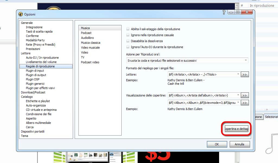This screenshot has width=278, height=163.
Task: Open 'Albero multimediale' settings
Action: click(x=38, y=123)
